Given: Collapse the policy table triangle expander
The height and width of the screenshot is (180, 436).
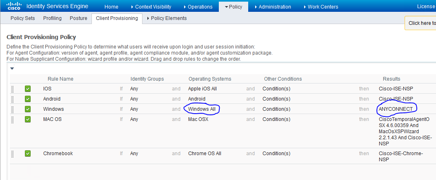Looking at the screenshot, I should click(x=12, y=68).
